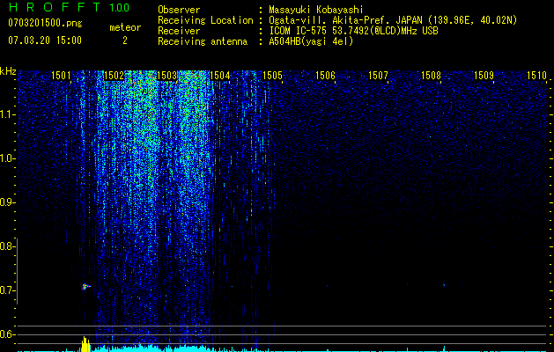Click the 1.0 kHz axis label
The height and width of the screenshot is (352, 554).
point(7,158)
